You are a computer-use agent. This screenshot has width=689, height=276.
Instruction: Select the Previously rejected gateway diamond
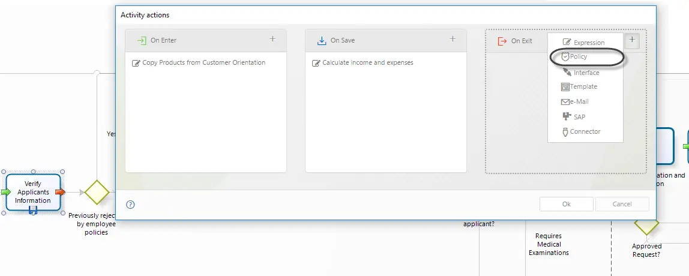click(x=97, y=192)
